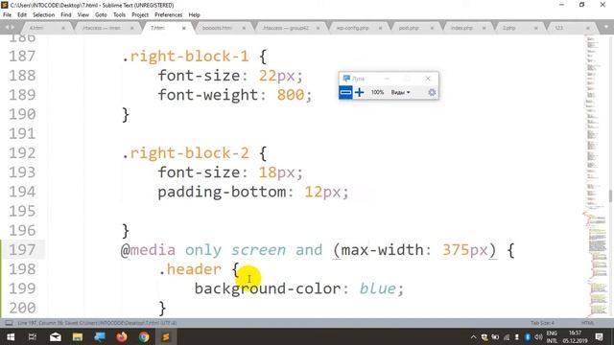The image size is (614, 345).
Task: Open the Tools menu
Action: (119, 15)
